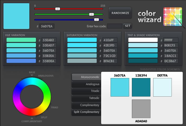Select the Triadic scheme tab
Screen dimensions: 186x126
[87, 91]
